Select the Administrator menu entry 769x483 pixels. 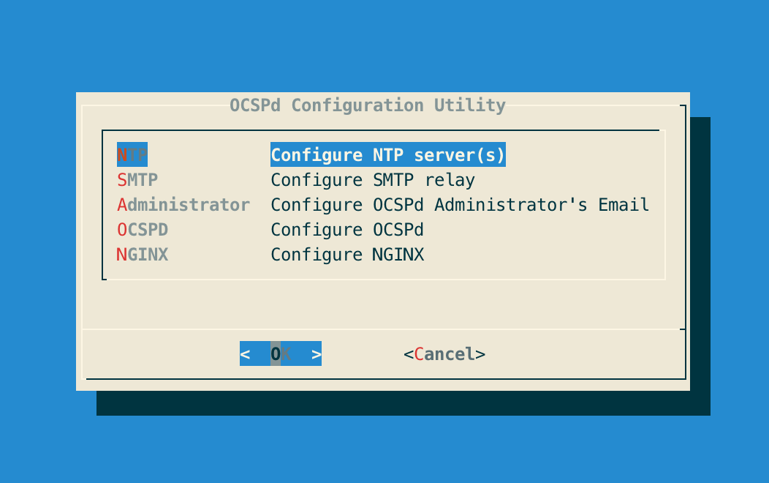coord(183,204)
